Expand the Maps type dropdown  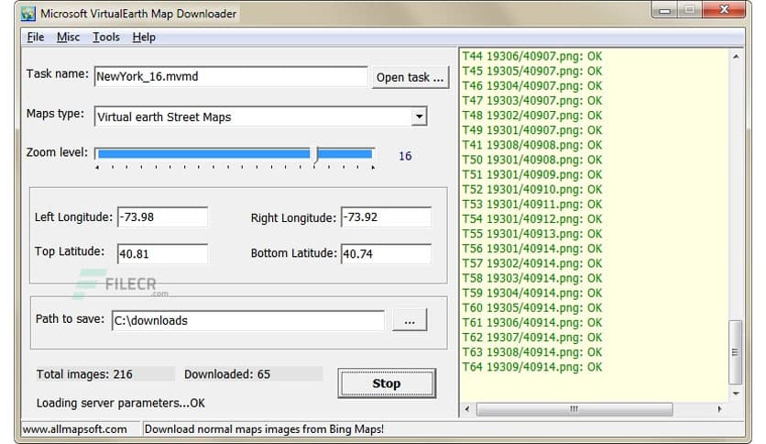pos(419,117)
